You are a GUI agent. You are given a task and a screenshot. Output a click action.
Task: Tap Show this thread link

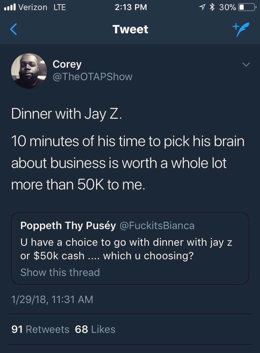[x=60, y=272]
